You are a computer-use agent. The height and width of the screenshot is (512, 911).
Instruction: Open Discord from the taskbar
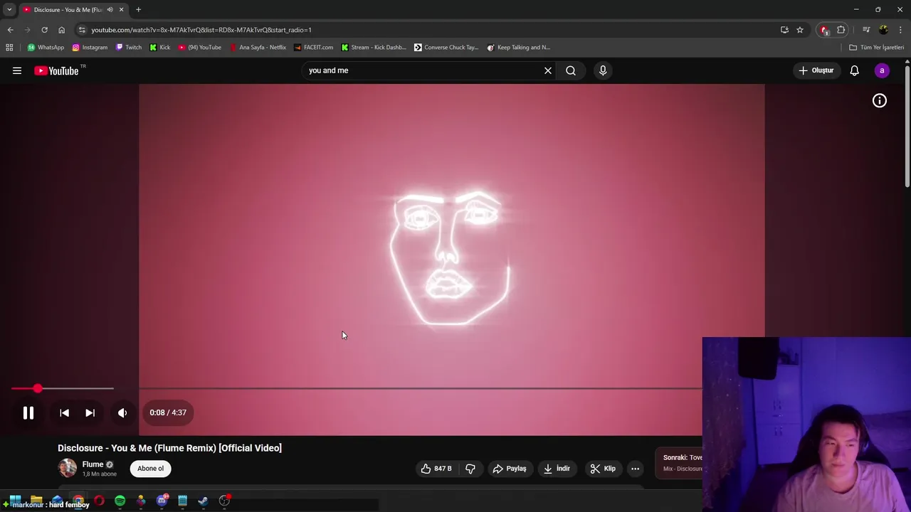tap(162, 501)
